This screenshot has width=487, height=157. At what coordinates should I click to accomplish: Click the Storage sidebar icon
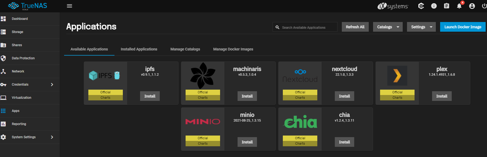[3, 32]
